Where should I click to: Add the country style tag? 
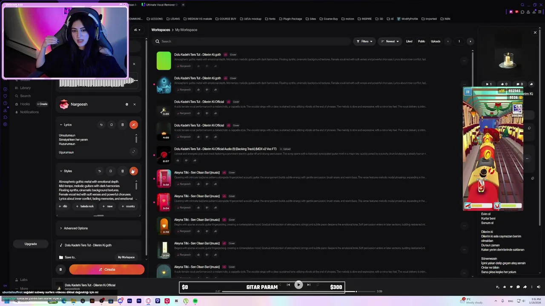(128, 206)
